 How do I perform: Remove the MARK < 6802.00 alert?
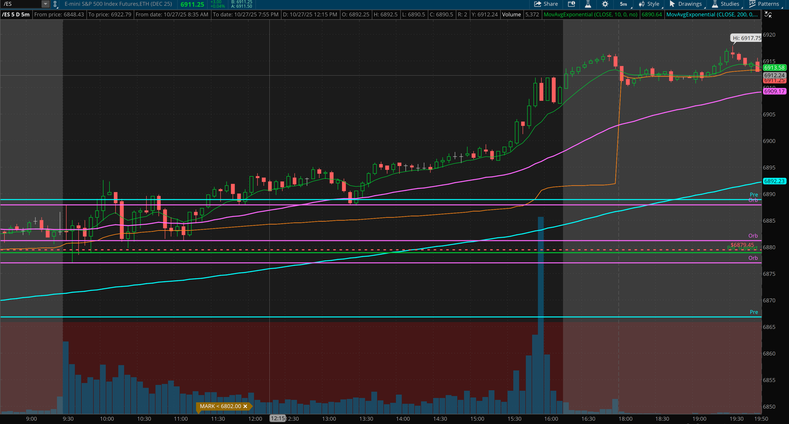point(245,406)
